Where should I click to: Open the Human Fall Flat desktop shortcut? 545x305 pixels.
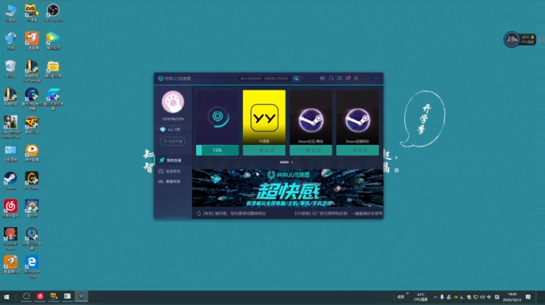[x=11, y=127]
